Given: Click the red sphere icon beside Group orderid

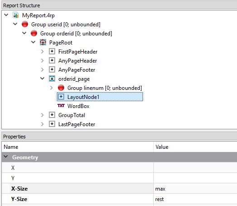Looking at the screenshot, I should 34,33.
